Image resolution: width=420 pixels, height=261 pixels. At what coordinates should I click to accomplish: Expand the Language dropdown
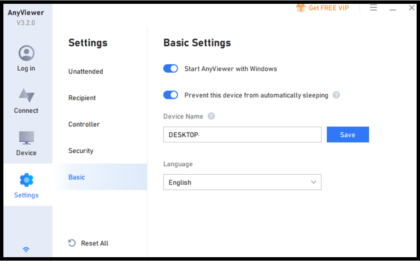point(242,182)
